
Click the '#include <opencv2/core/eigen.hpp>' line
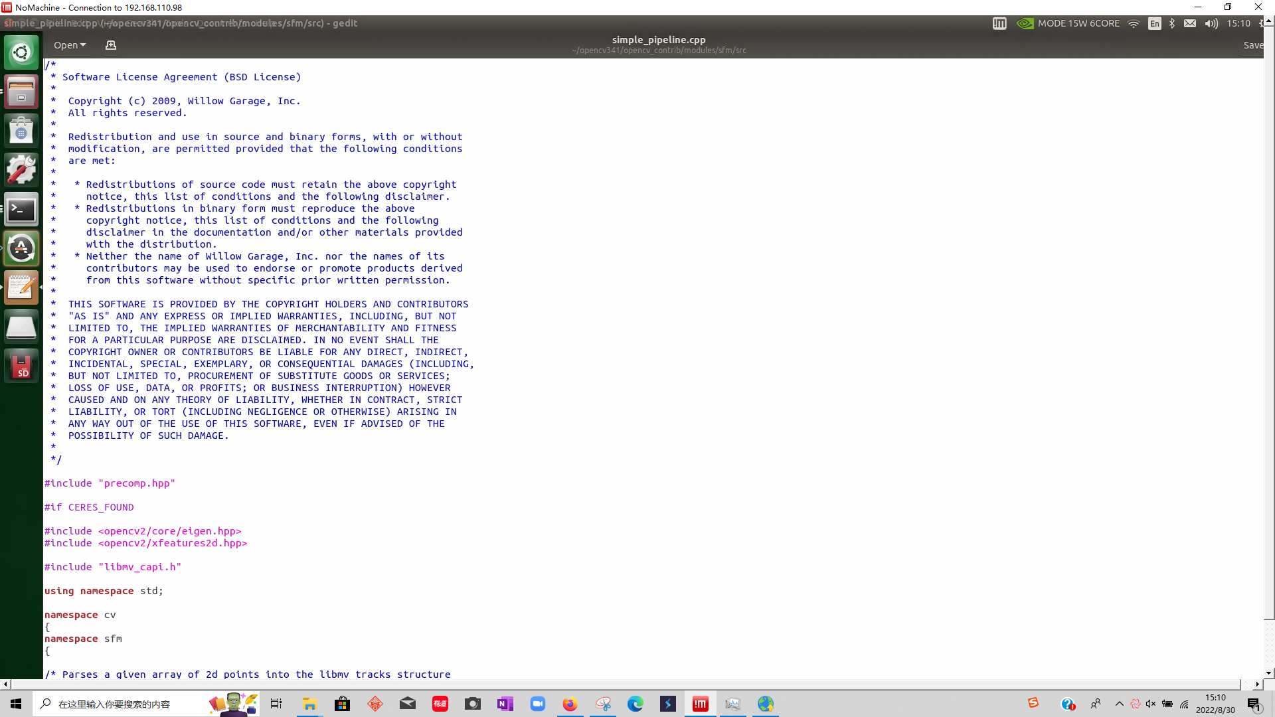(143, 531)
